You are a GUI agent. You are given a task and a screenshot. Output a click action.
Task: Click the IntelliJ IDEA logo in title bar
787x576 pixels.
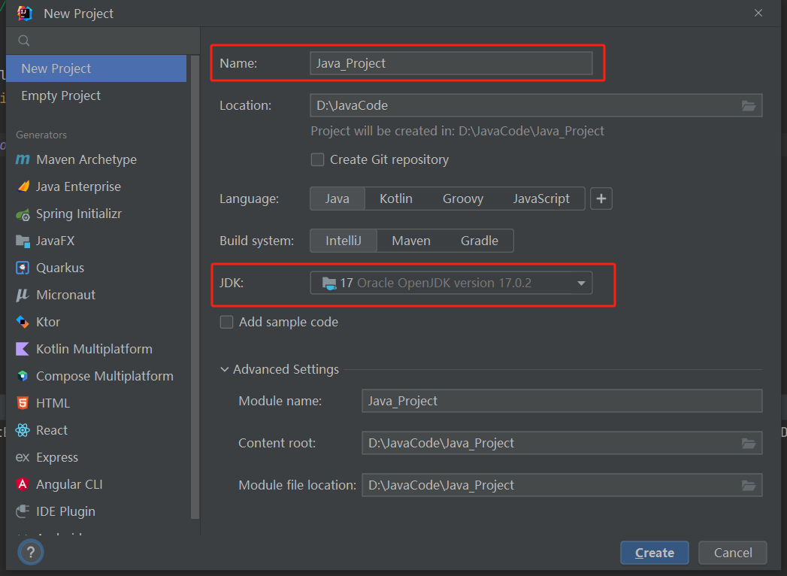tap(25, 14)
